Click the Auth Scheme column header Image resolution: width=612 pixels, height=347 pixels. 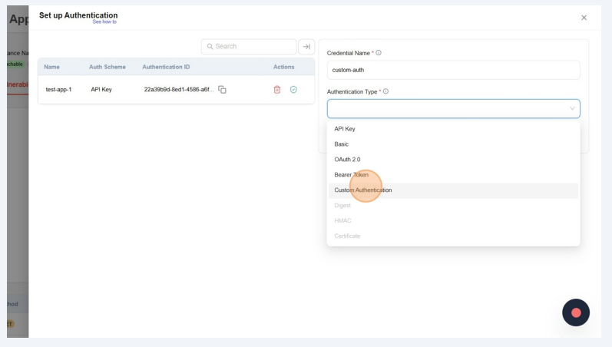coord(107,67)
